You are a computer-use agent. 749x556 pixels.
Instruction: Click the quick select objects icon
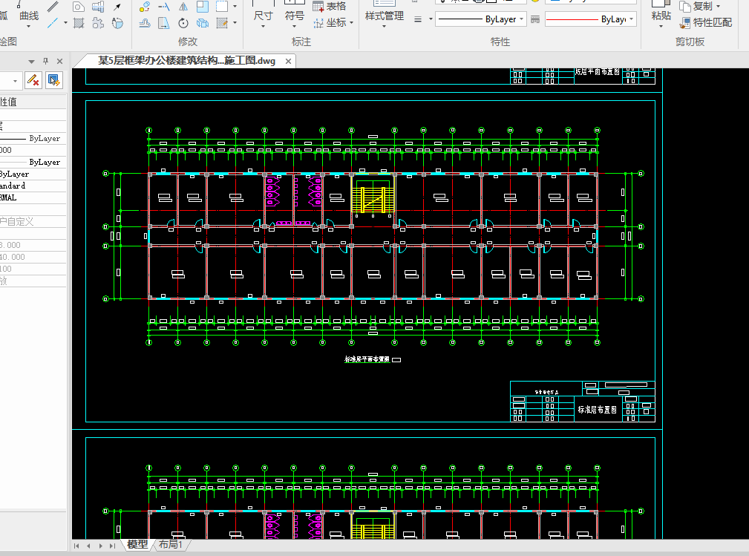[x=54, y=79]
